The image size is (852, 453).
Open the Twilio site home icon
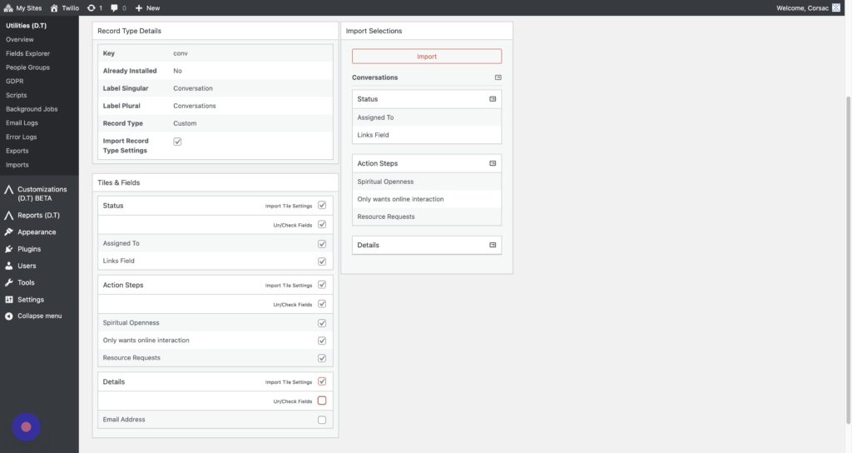[x=55, y=7]
